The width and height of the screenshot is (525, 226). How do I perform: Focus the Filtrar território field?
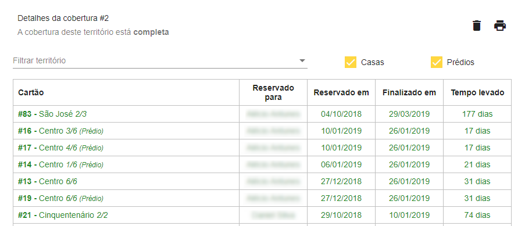coord(160,61)
